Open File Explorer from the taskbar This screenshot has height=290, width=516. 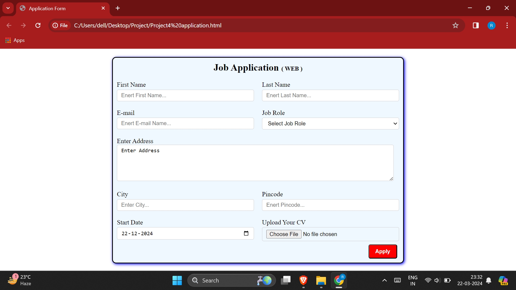(321, 280)
